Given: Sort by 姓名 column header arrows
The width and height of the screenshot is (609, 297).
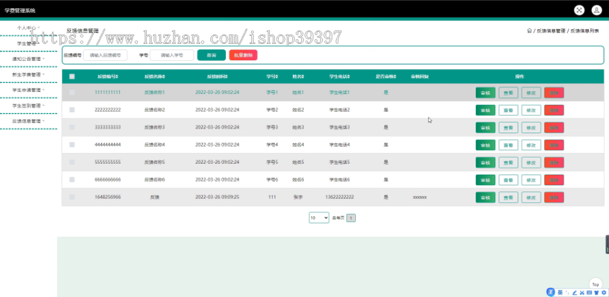Looking at the screenshot, I should (x=302, y=76).
